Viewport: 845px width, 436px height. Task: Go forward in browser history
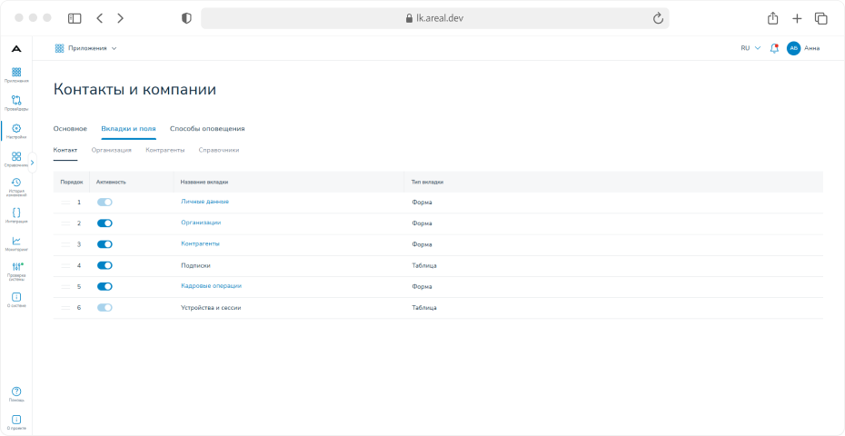[120, 18]
